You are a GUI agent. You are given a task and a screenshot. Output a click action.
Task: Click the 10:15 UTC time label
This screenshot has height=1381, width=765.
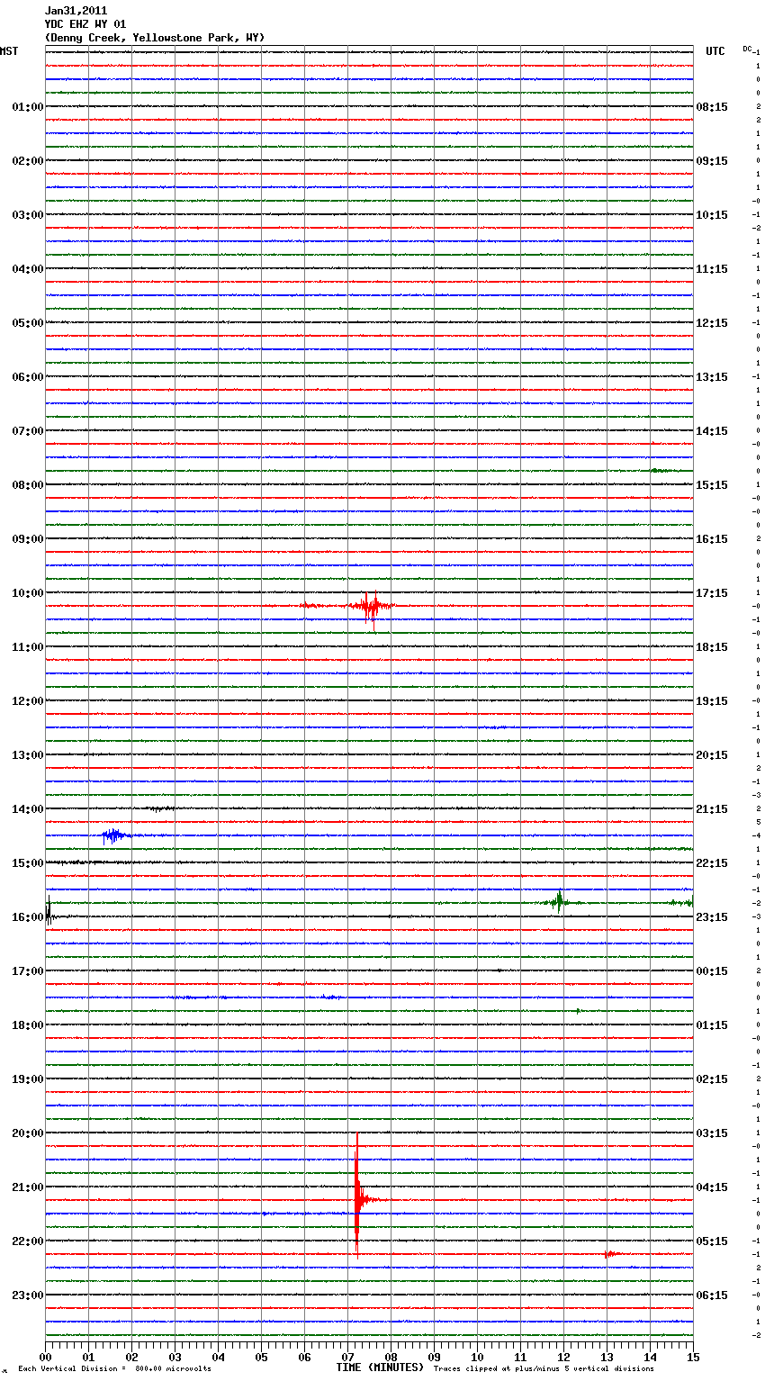[712, 215]
